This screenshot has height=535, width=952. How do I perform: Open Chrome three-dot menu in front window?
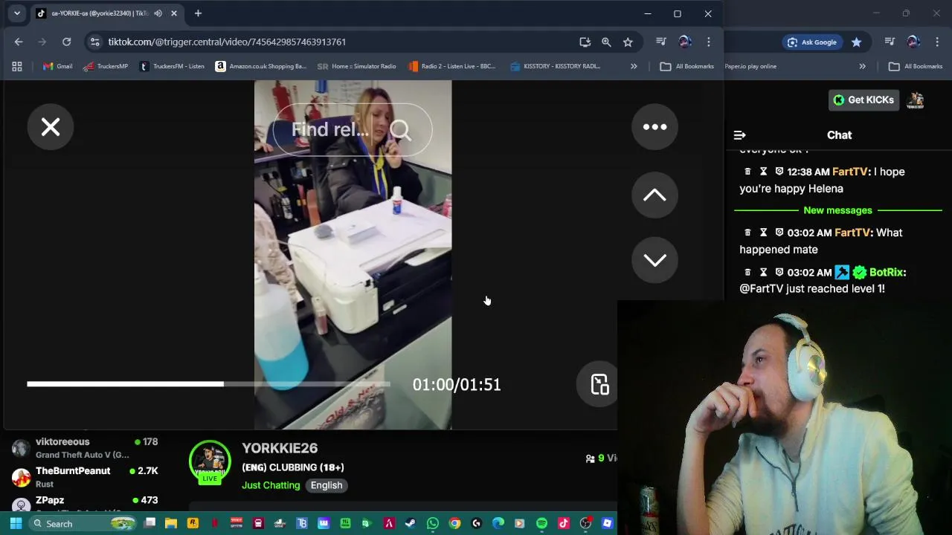tap(709, 42)
